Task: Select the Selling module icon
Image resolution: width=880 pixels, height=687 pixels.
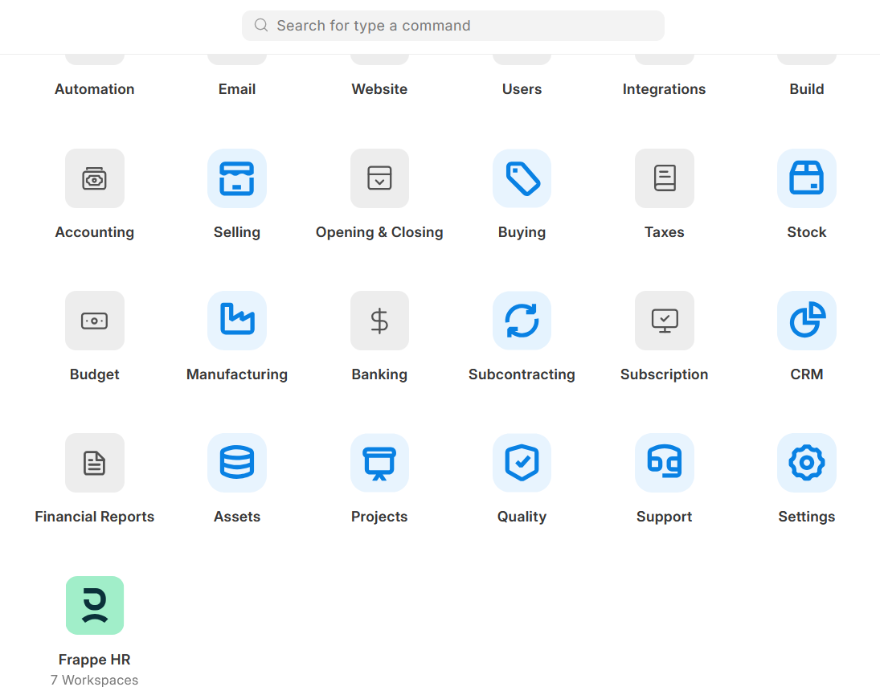Action: [236, 178]
